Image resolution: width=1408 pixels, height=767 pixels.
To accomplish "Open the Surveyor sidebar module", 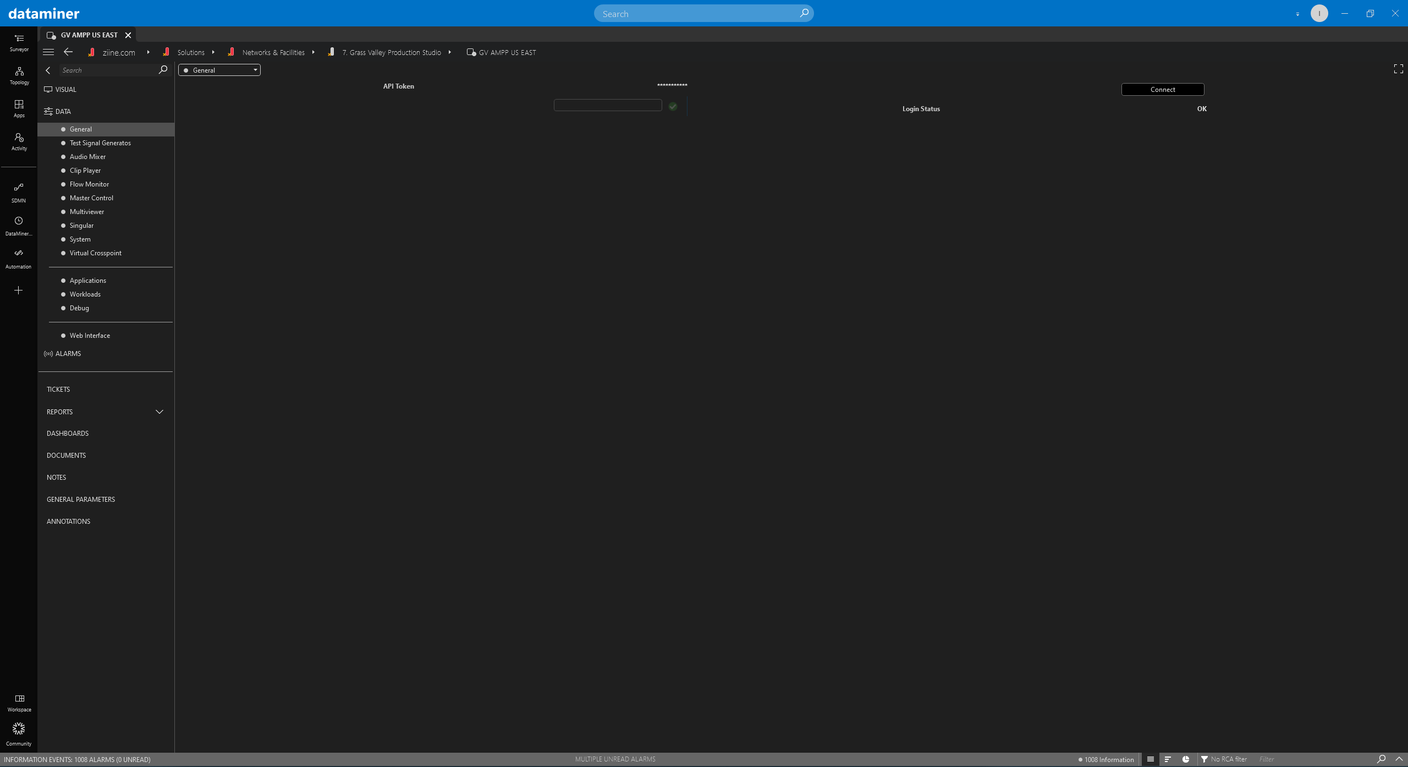I will point(19,42).
